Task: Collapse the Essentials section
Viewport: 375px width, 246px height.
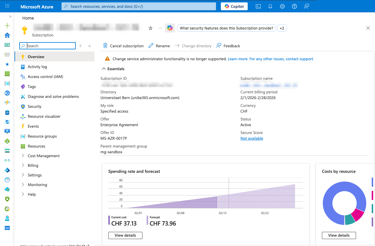Action: (104, 69)
